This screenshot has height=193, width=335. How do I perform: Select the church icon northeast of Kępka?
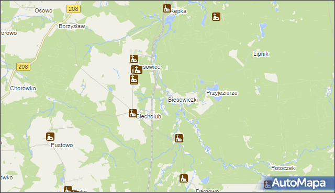pos(216,17)
